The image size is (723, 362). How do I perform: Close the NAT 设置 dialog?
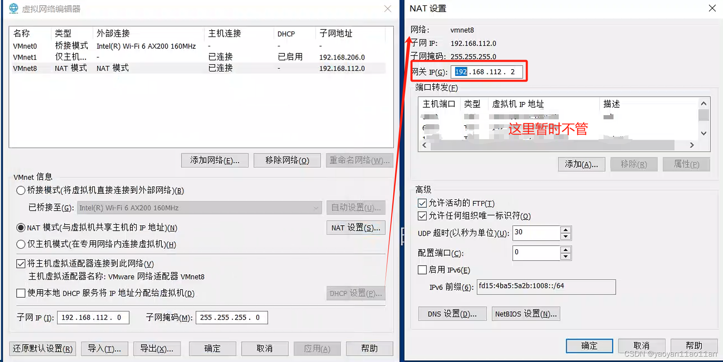712,8
